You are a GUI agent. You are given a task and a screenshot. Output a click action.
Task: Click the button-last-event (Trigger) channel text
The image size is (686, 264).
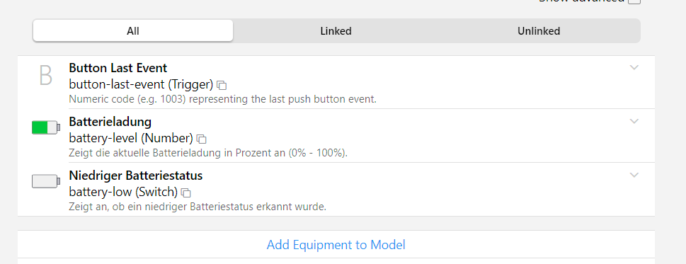coord(141,85)
